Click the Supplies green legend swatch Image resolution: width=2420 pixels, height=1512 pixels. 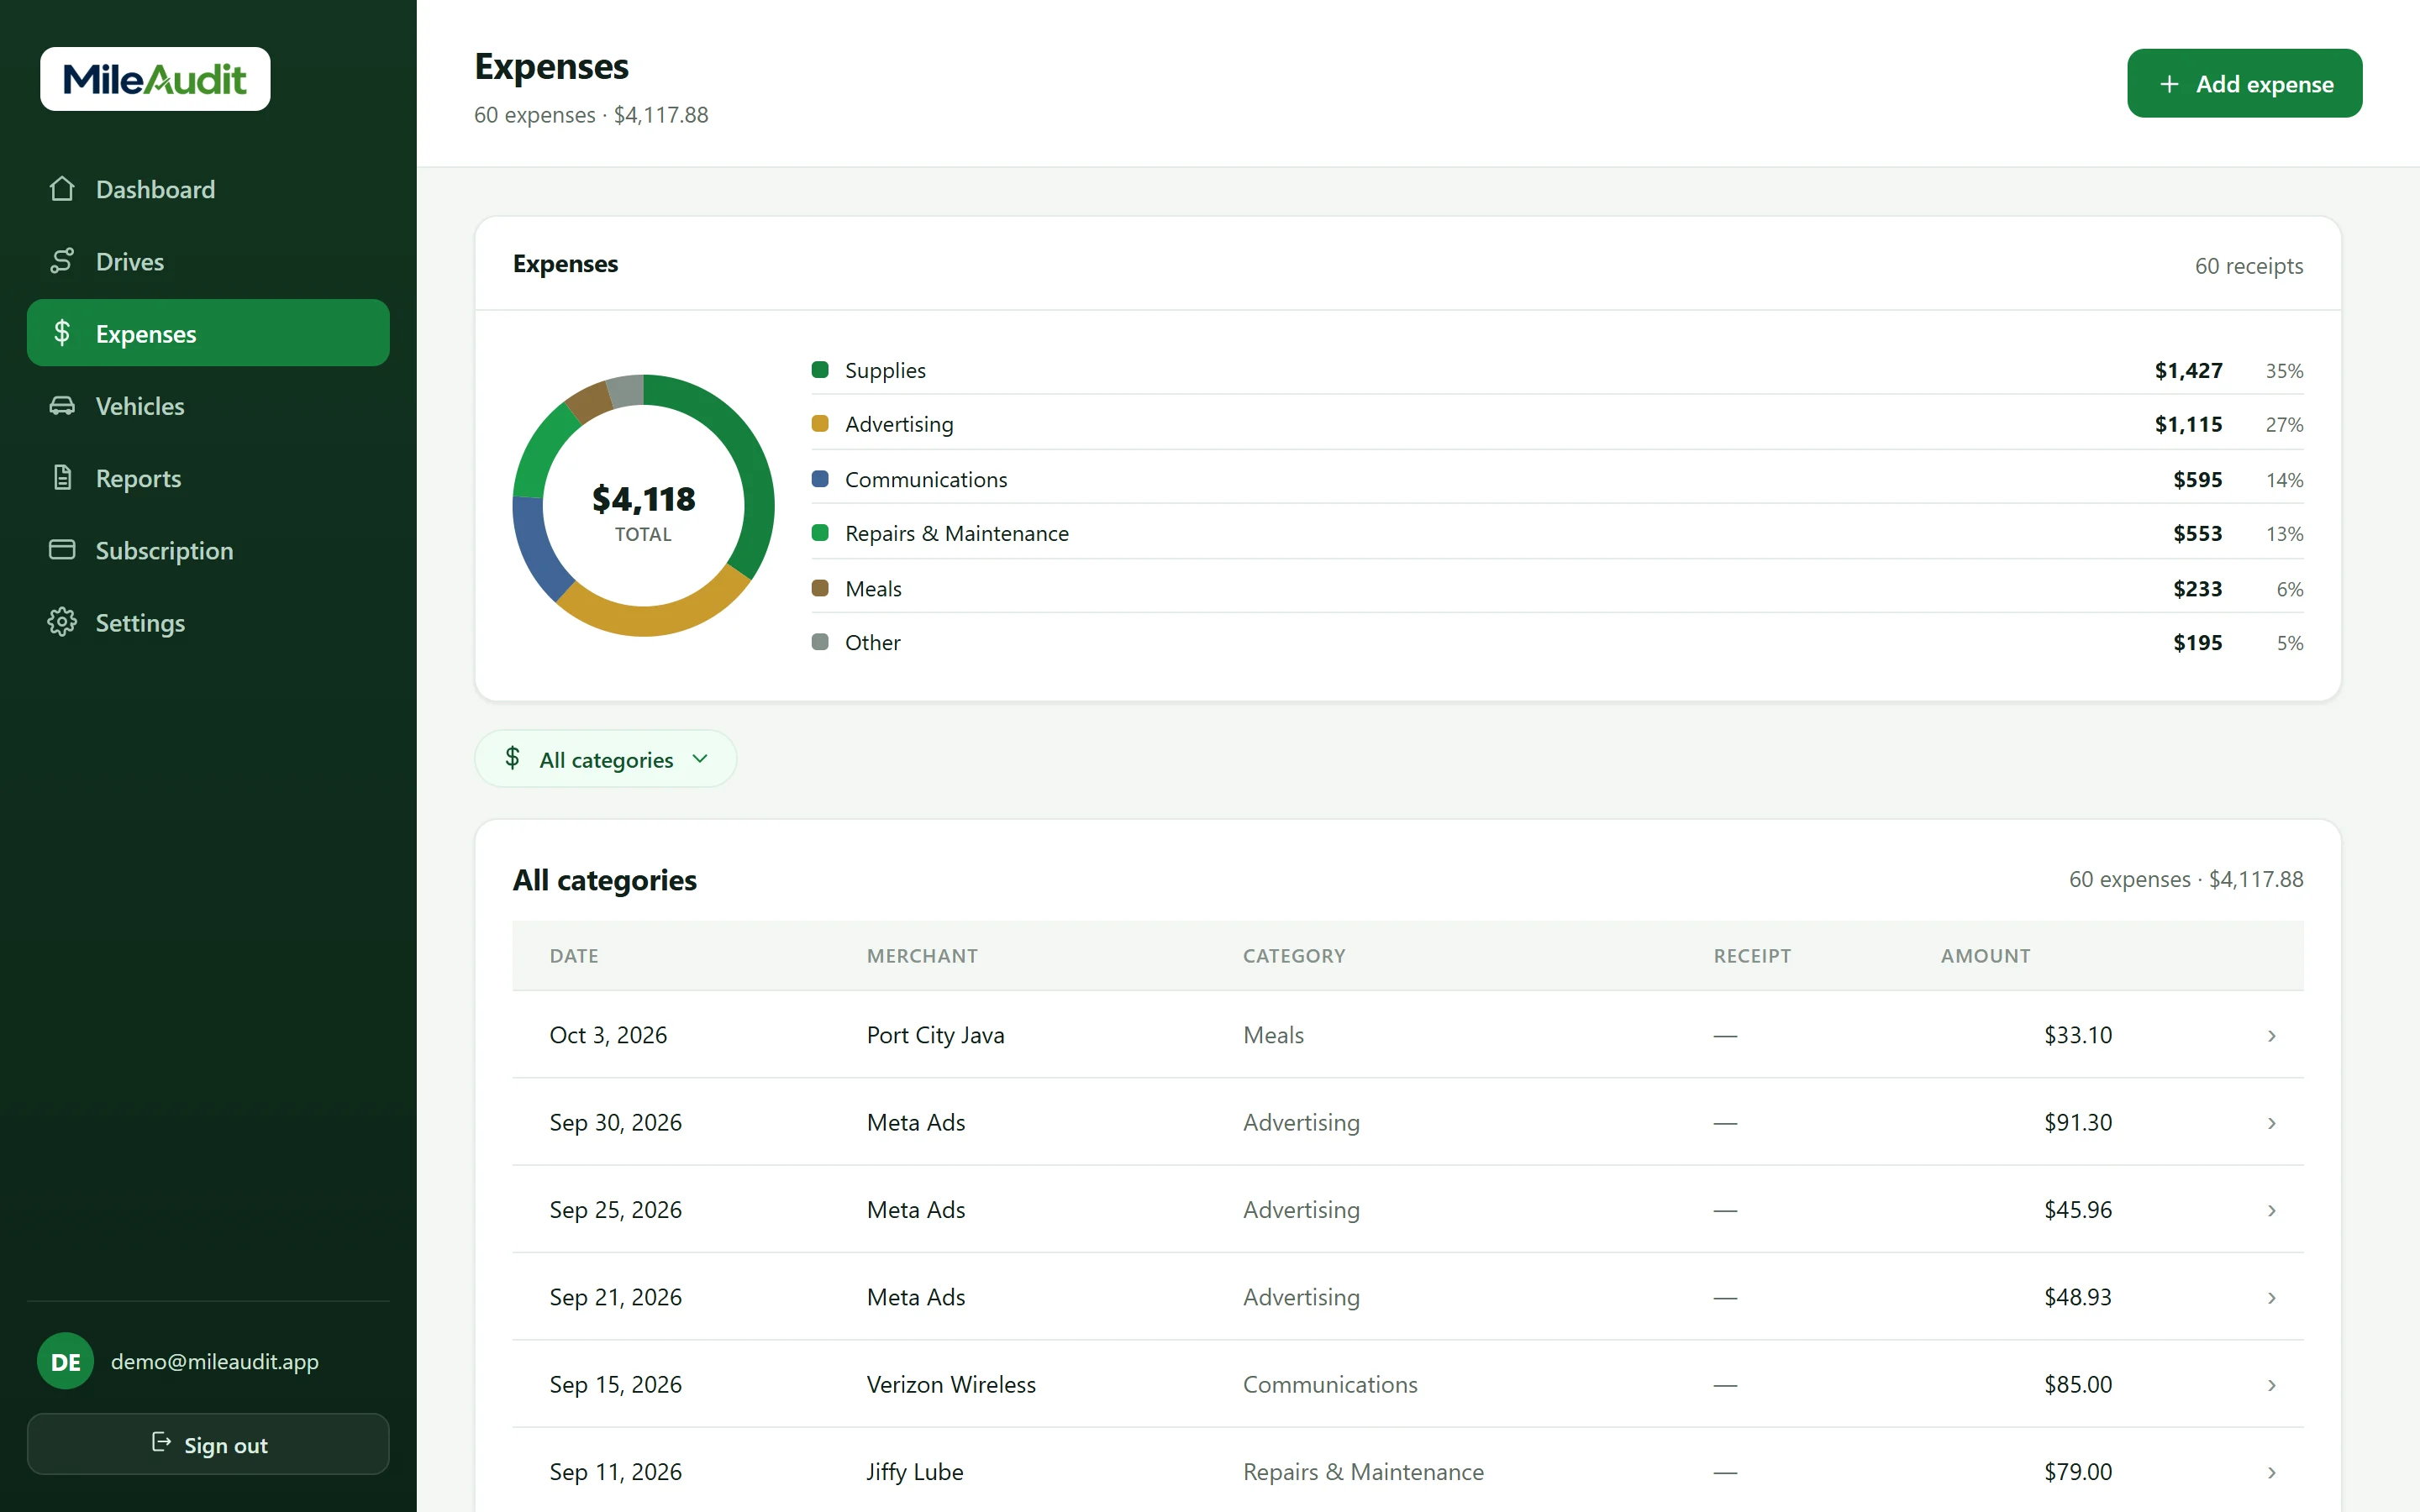tap(820, 370)
